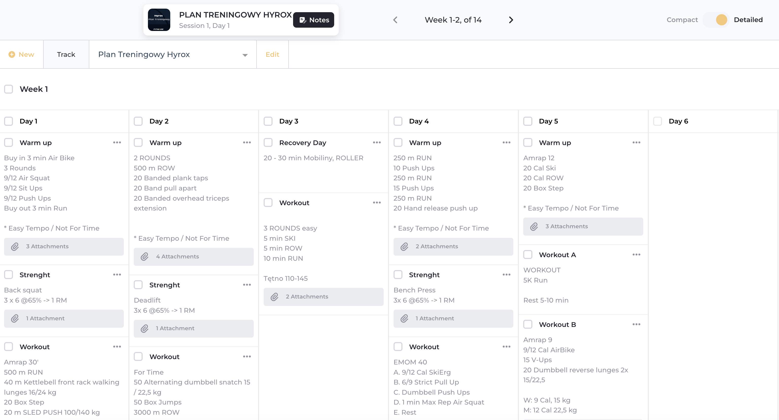Screen dimensions: 779x420
Task: Open Day 2 Strenght 1 Attachment
Action: click(194, 328)
